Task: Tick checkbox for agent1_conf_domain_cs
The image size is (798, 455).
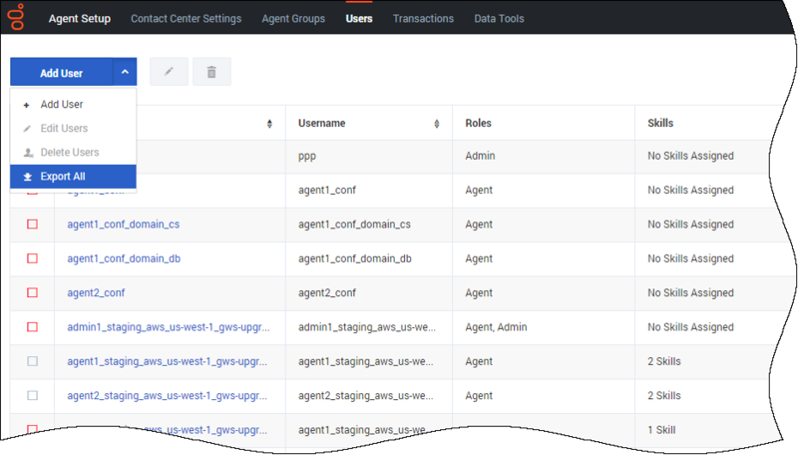Action: (x=32, y=225)
